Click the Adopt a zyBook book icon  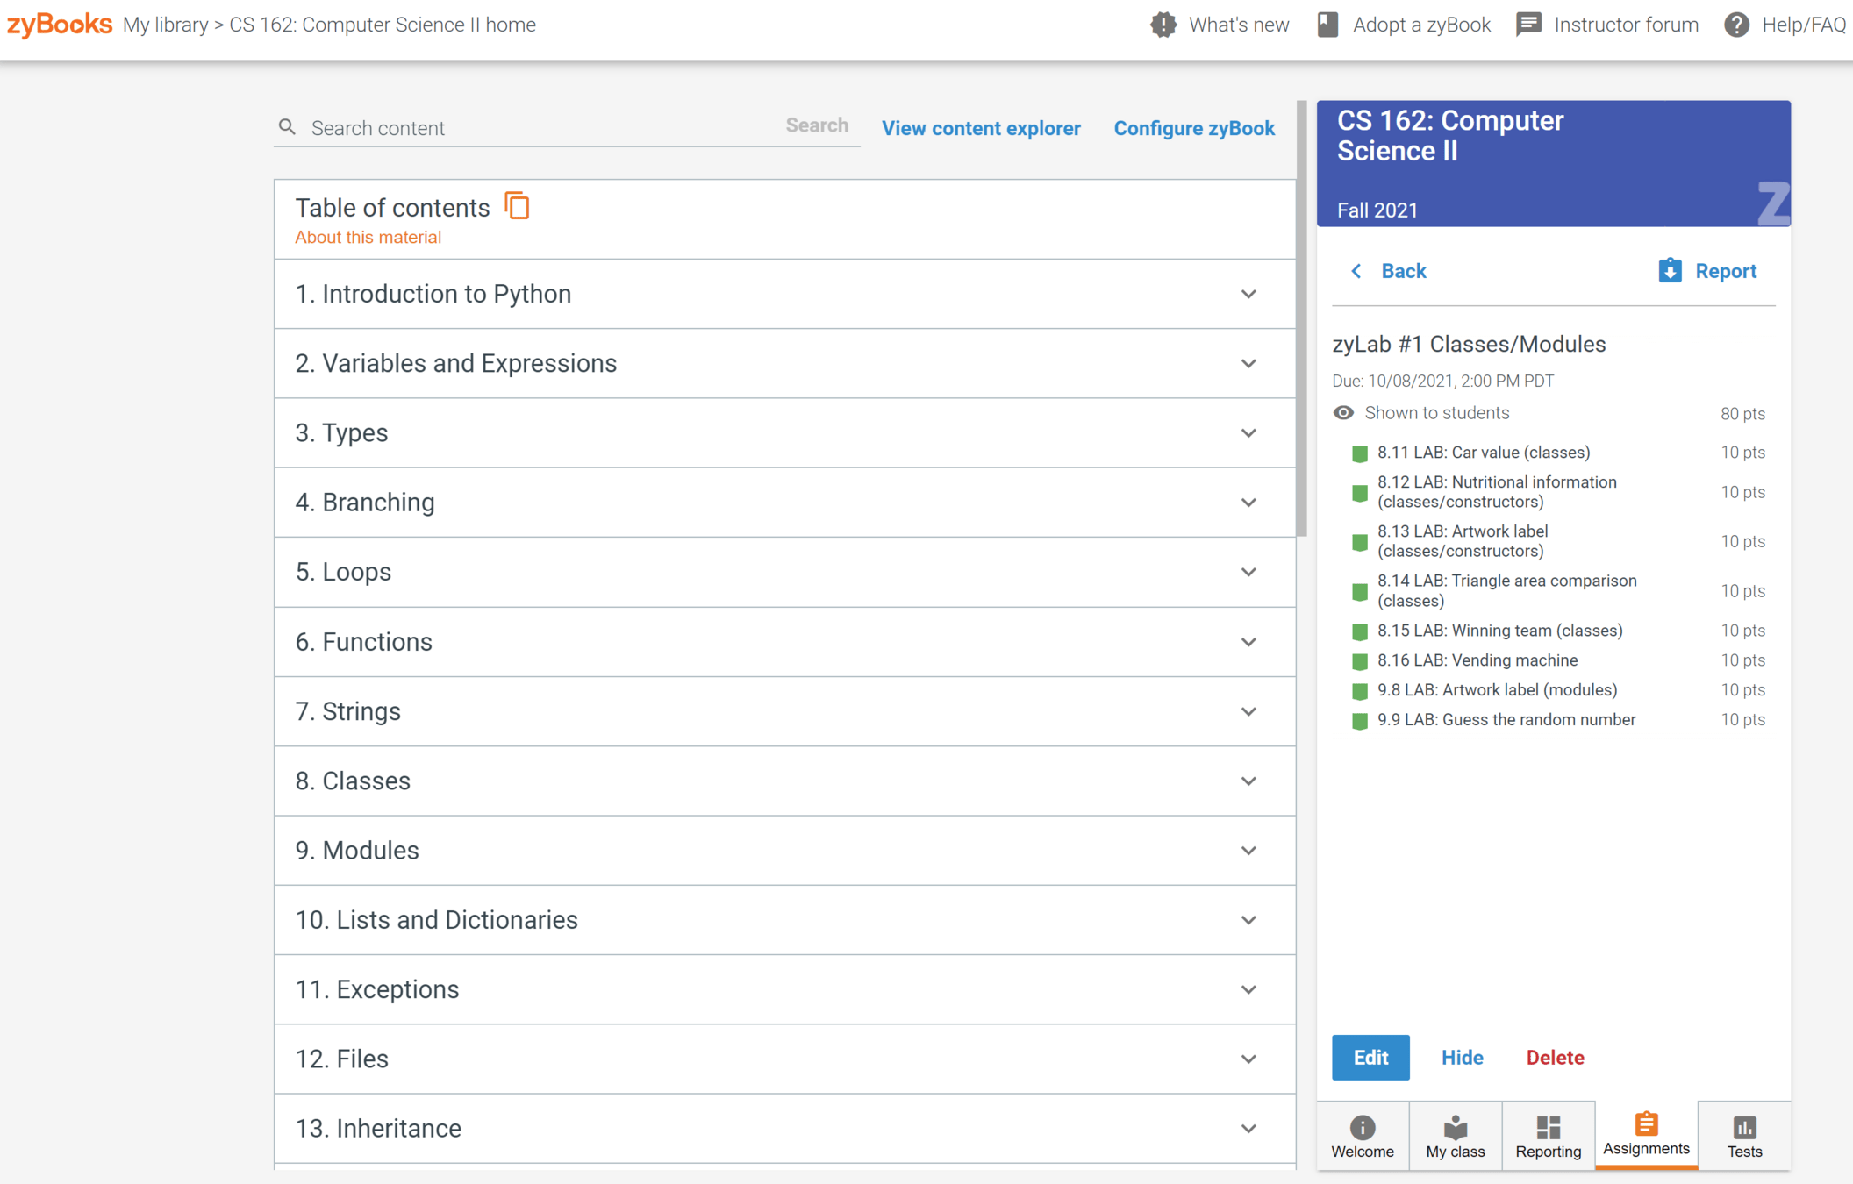1327,25
